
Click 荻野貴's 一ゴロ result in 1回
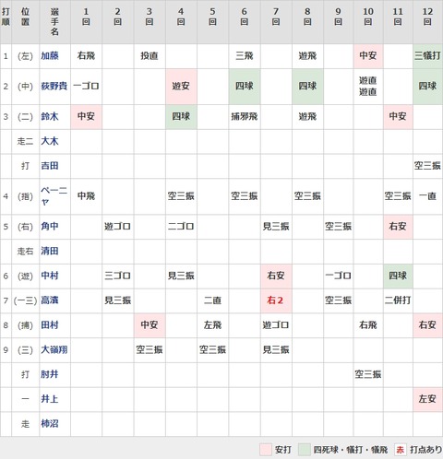86,86
